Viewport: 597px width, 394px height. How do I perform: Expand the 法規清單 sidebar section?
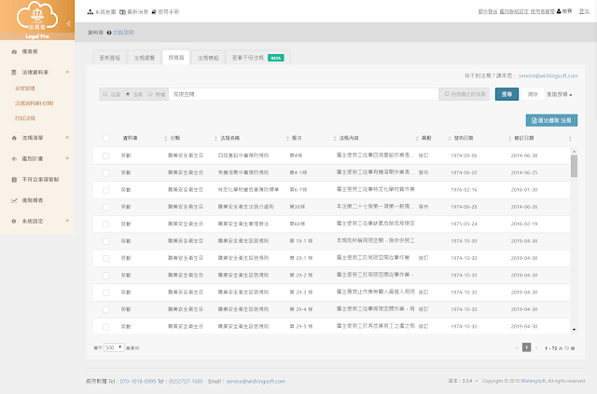click(67, 138)
